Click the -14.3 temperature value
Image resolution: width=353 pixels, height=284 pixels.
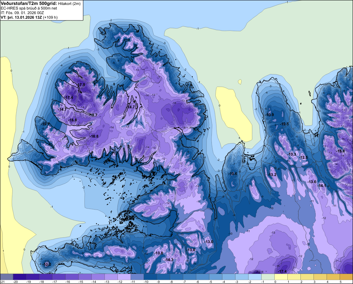coord(169,260)
